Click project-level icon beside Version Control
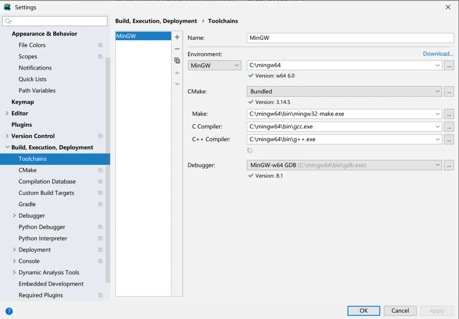459x319 pixels. (x=100, y=136)
